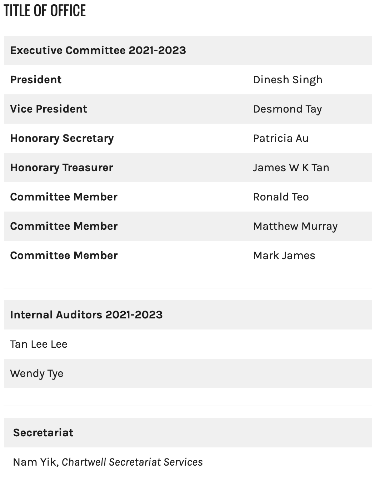Click the name Mark James
Image resolution: width=375 pixels, height=481 pixels.
(284, 256)
